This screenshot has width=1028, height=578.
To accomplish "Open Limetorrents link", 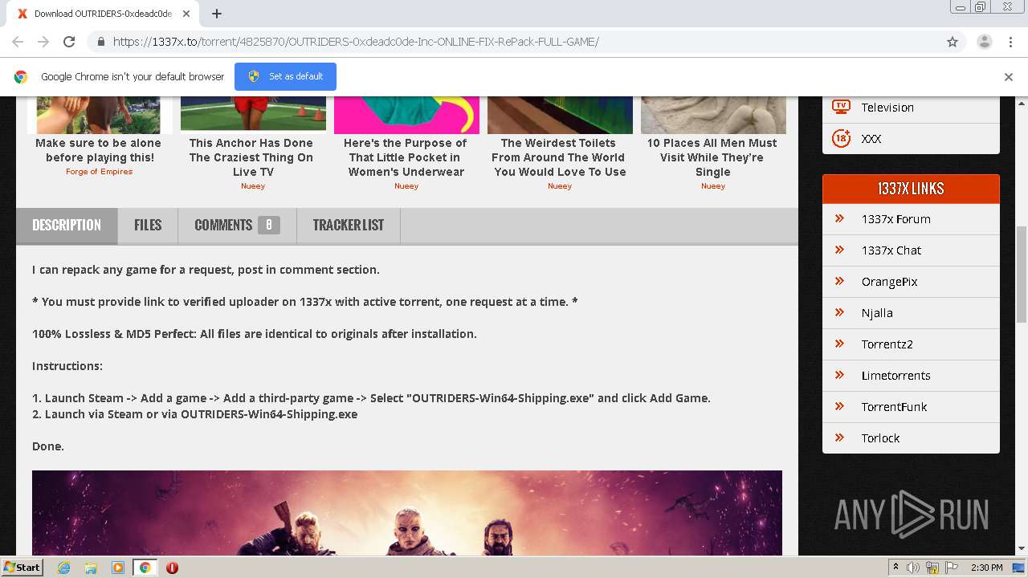I will tap(895, 376).
